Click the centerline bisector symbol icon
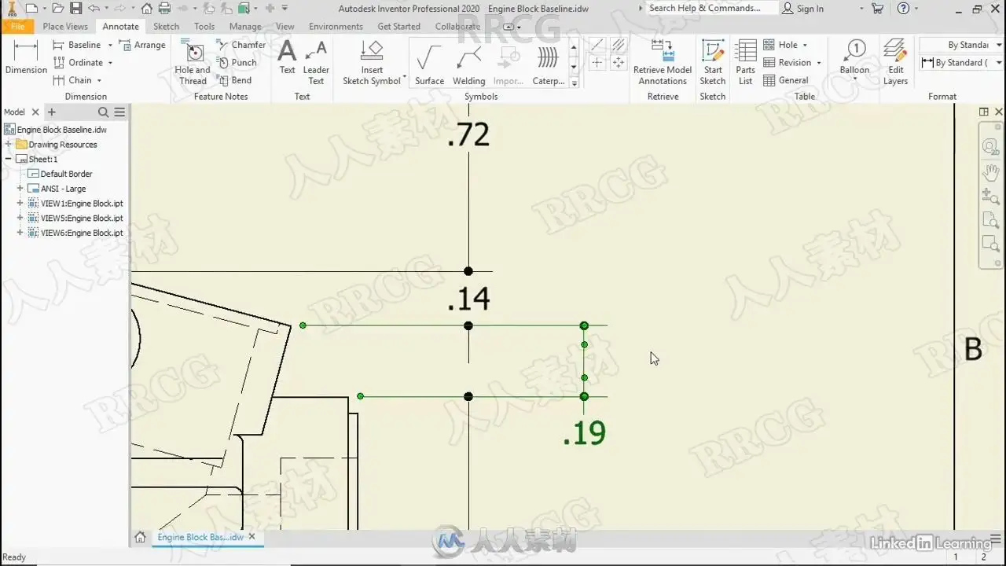Viewport: 1006px width, 566px height. pos(619,45)
